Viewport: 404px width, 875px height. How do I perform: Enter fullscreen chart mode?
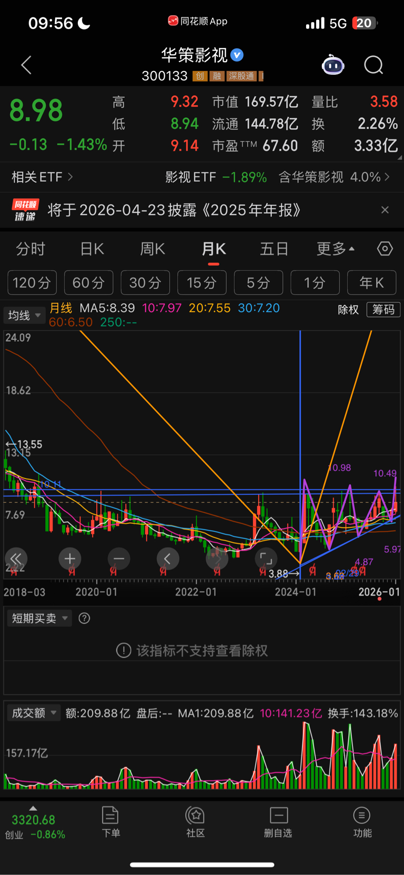pyautogui.click(x=266, y=559)
